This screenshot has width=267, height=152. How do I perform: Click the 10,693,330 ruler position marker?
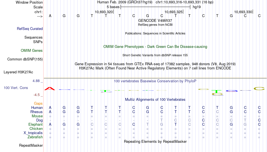pyautogui.click(x=243, y=12)
